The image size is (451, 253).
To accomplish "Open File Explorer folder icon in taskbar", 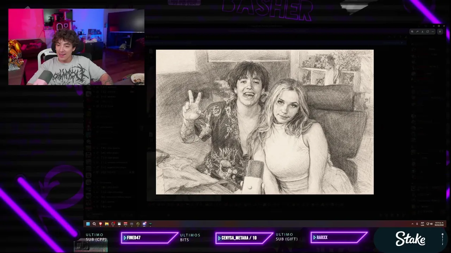I will [x=107, y=224].
